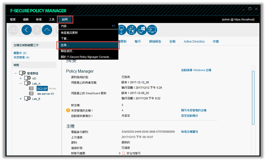Click the server icon beside DC2-SP
The height and width of the screenshot is (161, 266).
click(x=31, y=88)
